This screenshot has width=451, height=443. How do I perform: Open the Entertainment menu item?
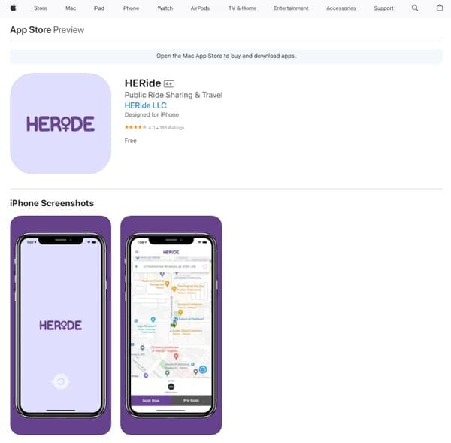pos(291,8)
